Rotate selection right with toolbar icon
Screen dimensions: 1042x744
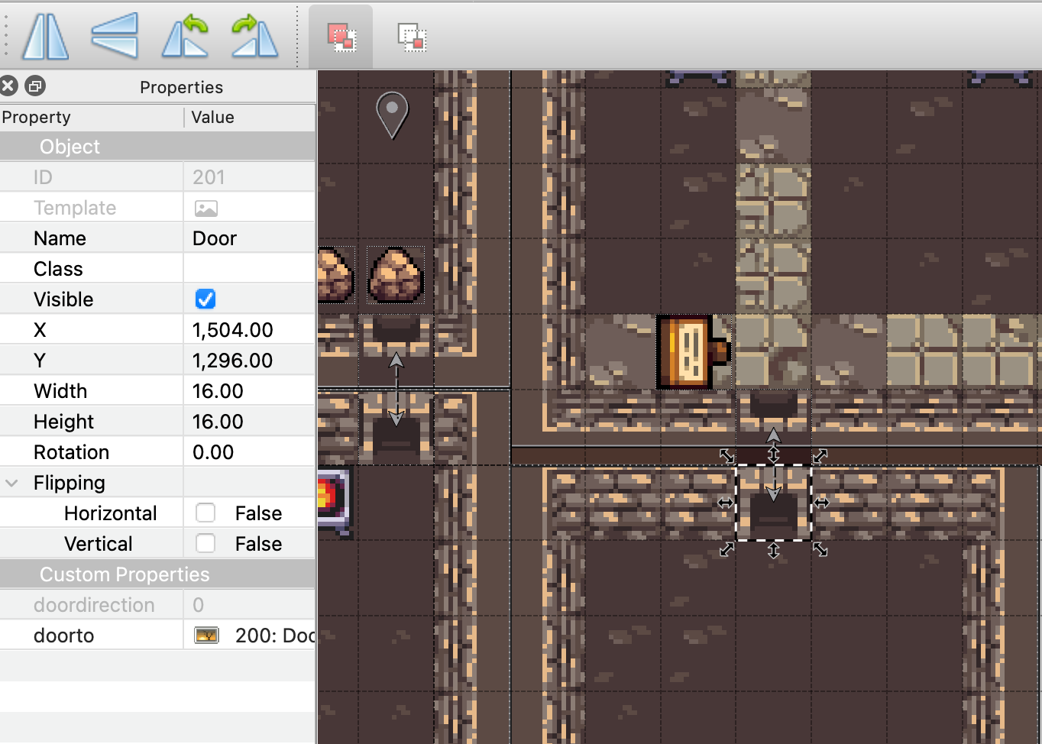[254, 37]
